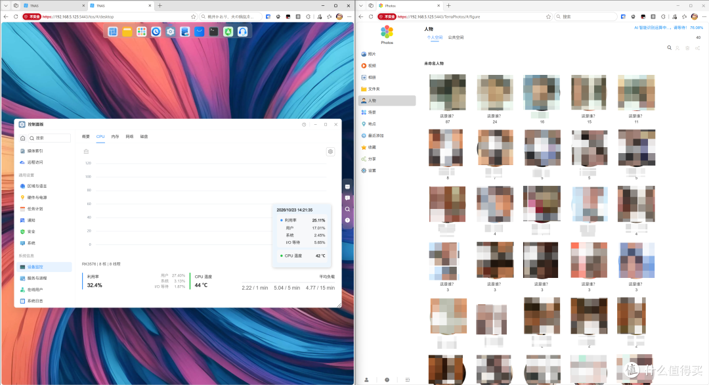Viewport: 709px width, 385px height.
Task: Open the yellow file manager icon in the TNAS dock
Action: coord(127,32)
